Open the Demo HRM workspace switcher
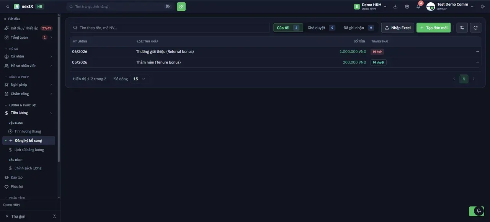This screenshot has height=222, width=490. [370, 7]
